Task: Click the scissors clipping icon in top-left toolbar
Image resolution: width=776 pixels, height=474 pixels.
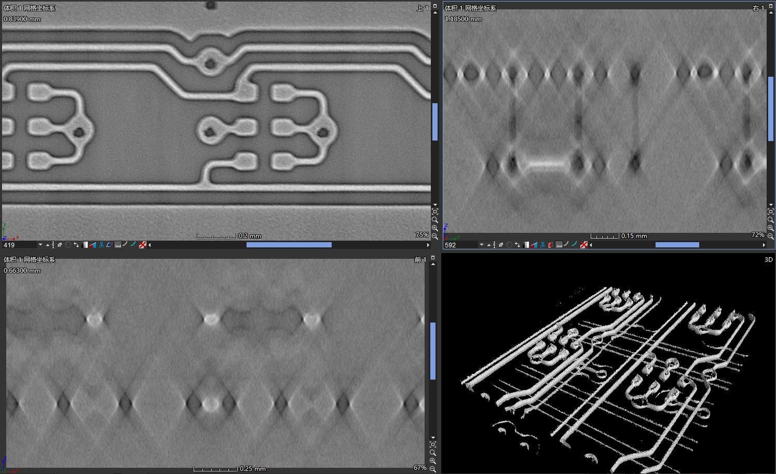Action: click(x=101, y=245)
